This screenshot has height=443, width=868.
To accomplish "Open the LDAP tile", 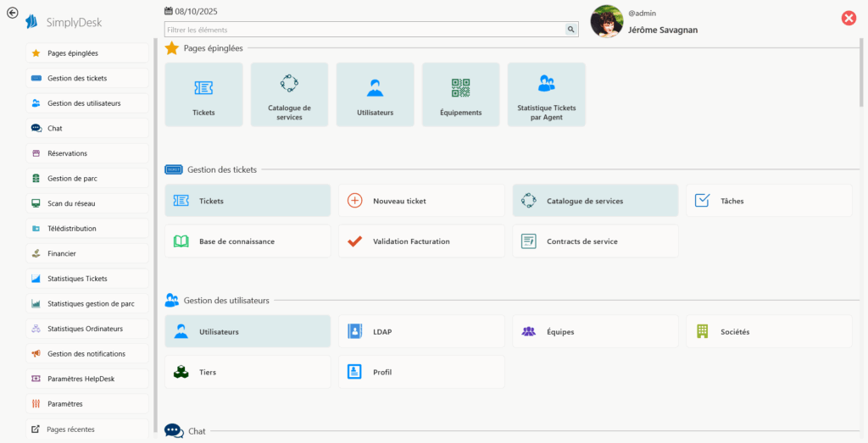I will point(421,332).
